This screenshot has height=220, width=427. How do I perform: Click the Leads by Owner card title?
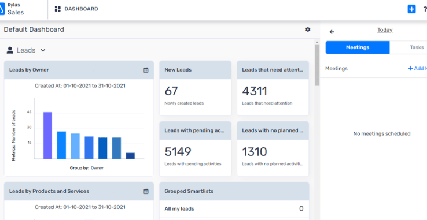coord(29,70)
